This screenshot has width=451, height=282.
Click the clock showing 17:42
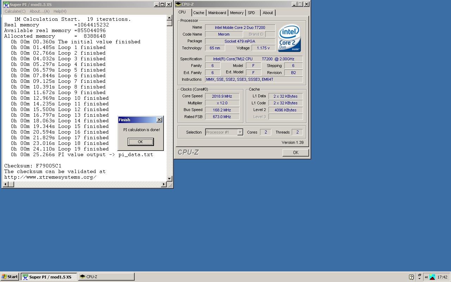442,277
